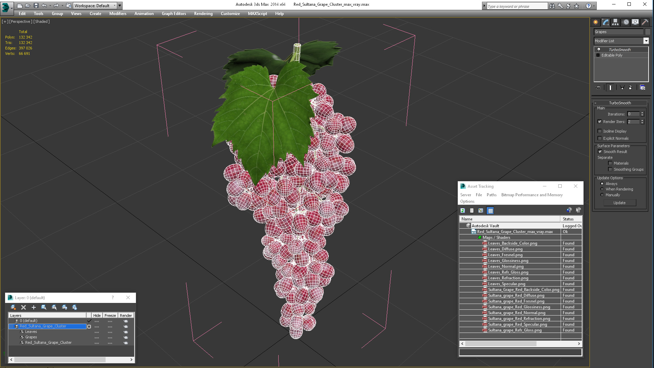Viewport: 654px width, 368px height.
Task: Open the Rendering menu
Action: click(x=203, y=14)
